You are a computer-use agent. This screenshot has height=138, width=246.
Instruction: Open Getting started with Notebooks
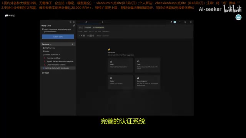58,68
